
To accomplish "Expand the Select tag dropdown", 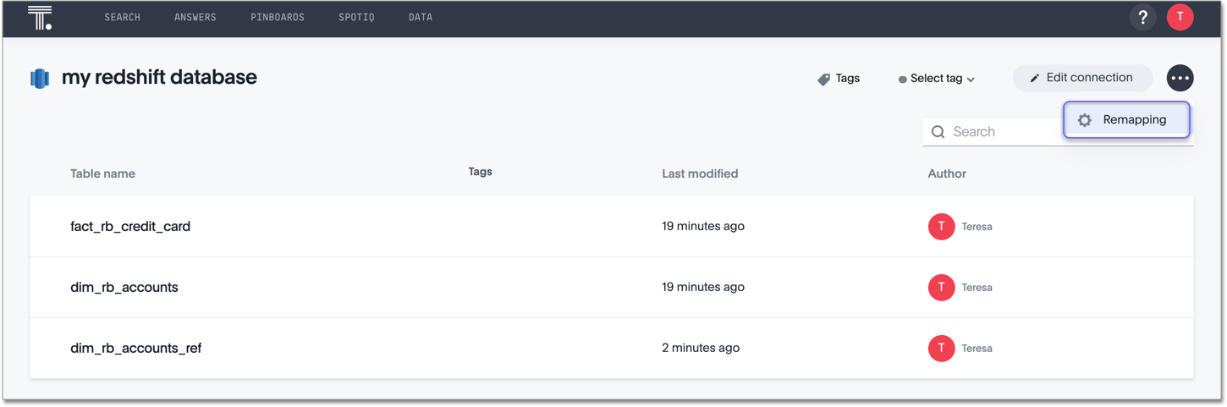I will tap(937, 79).
